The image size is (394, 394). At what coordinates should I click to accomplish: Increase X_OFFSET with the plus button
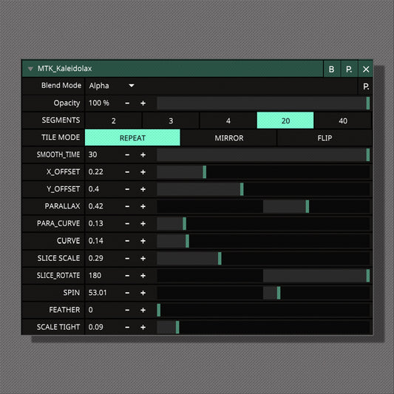(143, 172)
